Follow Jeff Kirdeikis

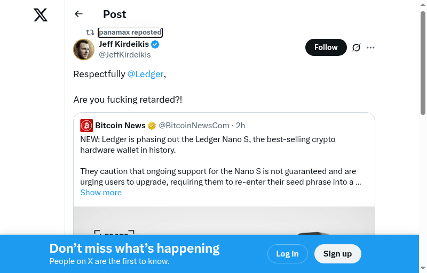coord(326,47)
